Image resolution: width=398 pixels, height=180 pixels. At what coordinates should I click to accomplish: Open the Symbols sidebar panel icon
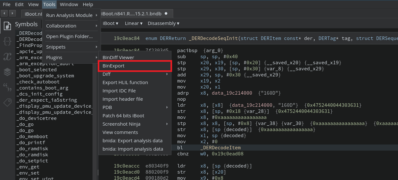coord(7,26)
